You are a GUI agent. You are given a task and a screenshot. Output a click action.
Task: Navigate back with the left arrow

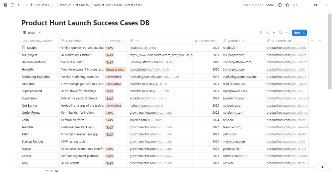[x=19, y=5]
